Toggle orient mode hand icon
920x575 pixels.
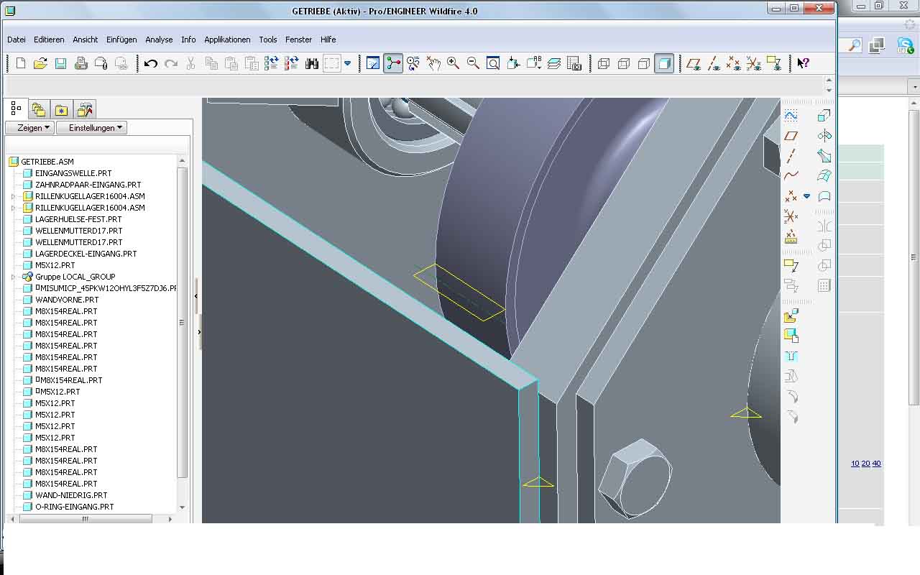click(x=433, y=63)
